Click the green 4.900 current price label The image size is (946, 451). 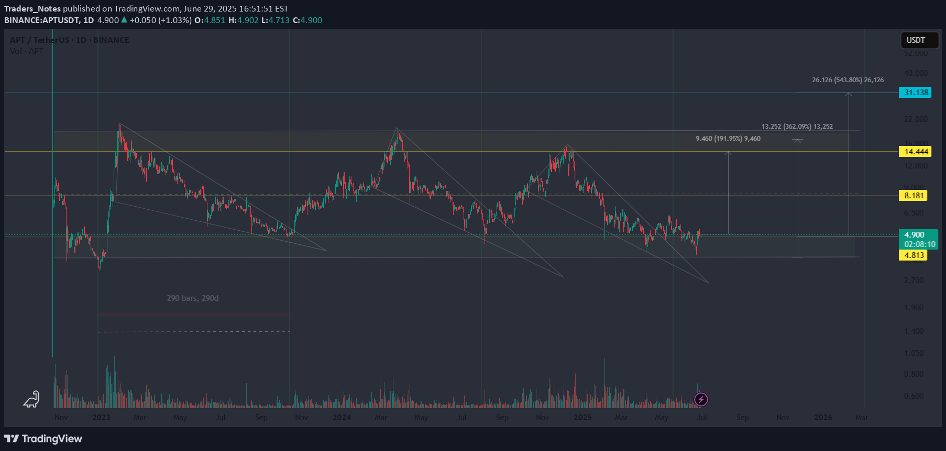pos(914,235)
